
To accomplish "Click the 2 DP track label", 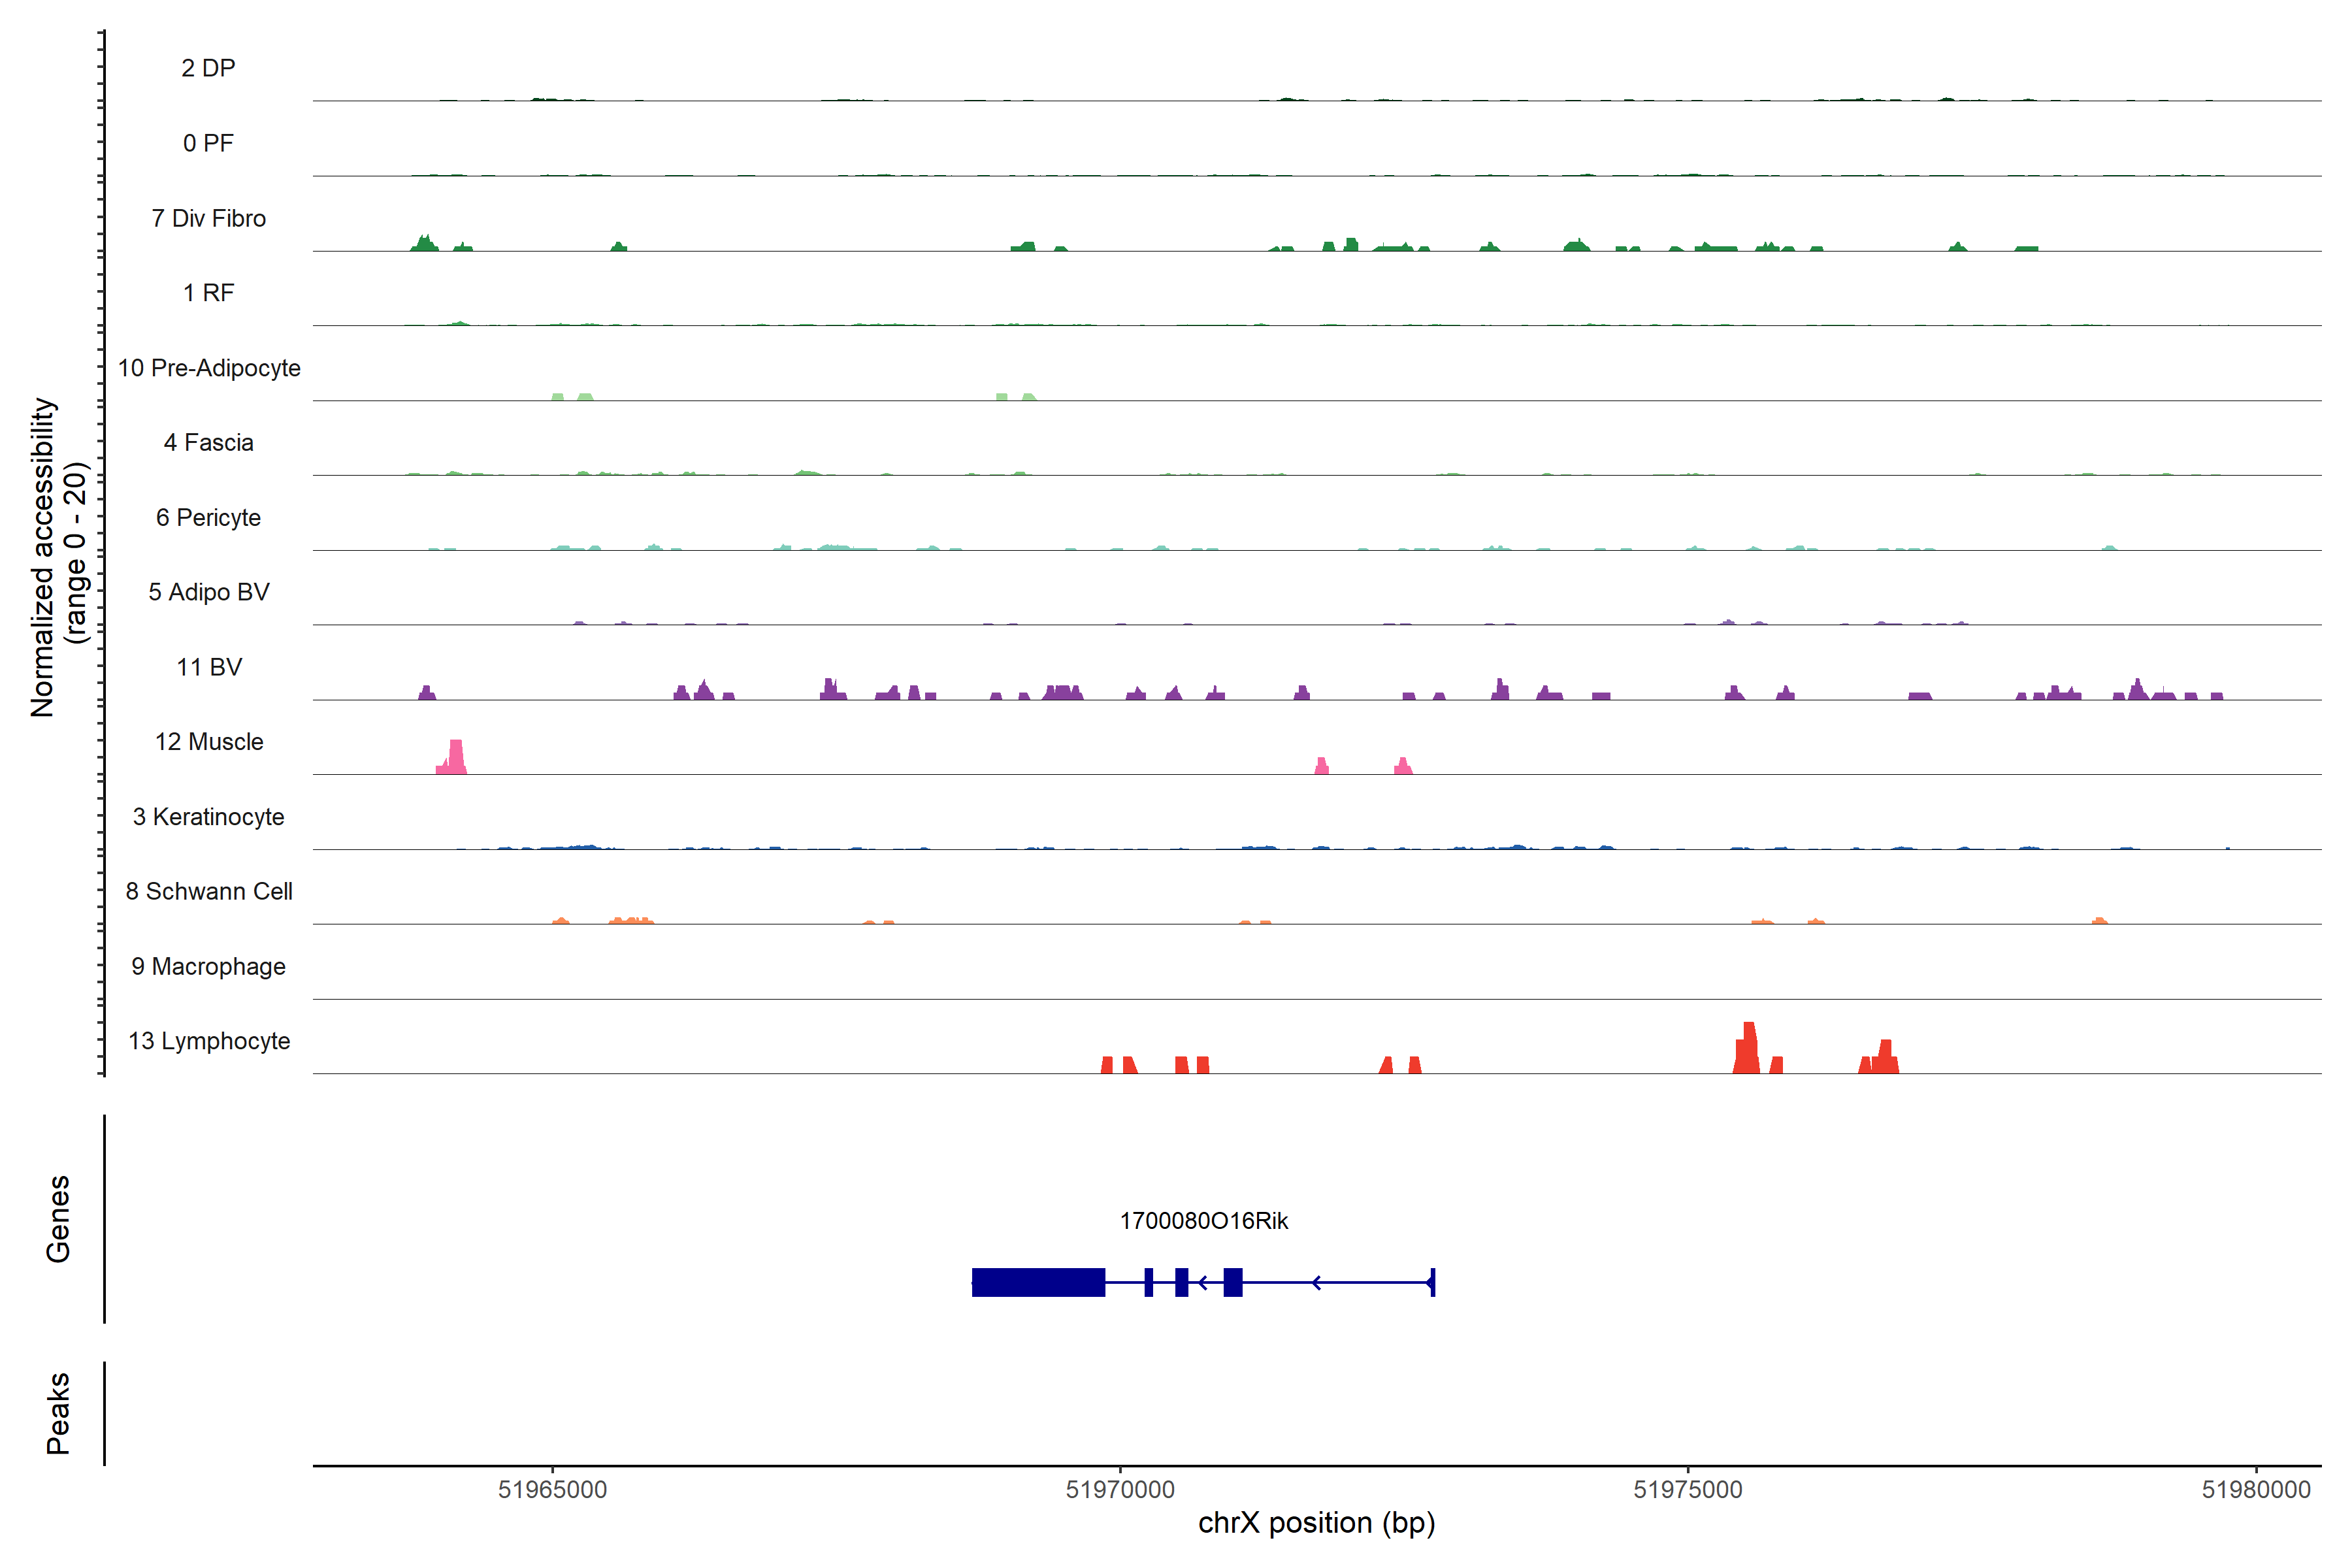I will [208, 68].
